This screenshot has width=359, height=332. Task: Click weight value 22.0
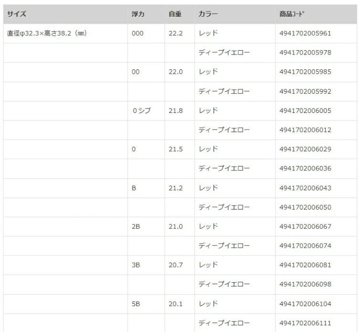[x=176, y=72]
